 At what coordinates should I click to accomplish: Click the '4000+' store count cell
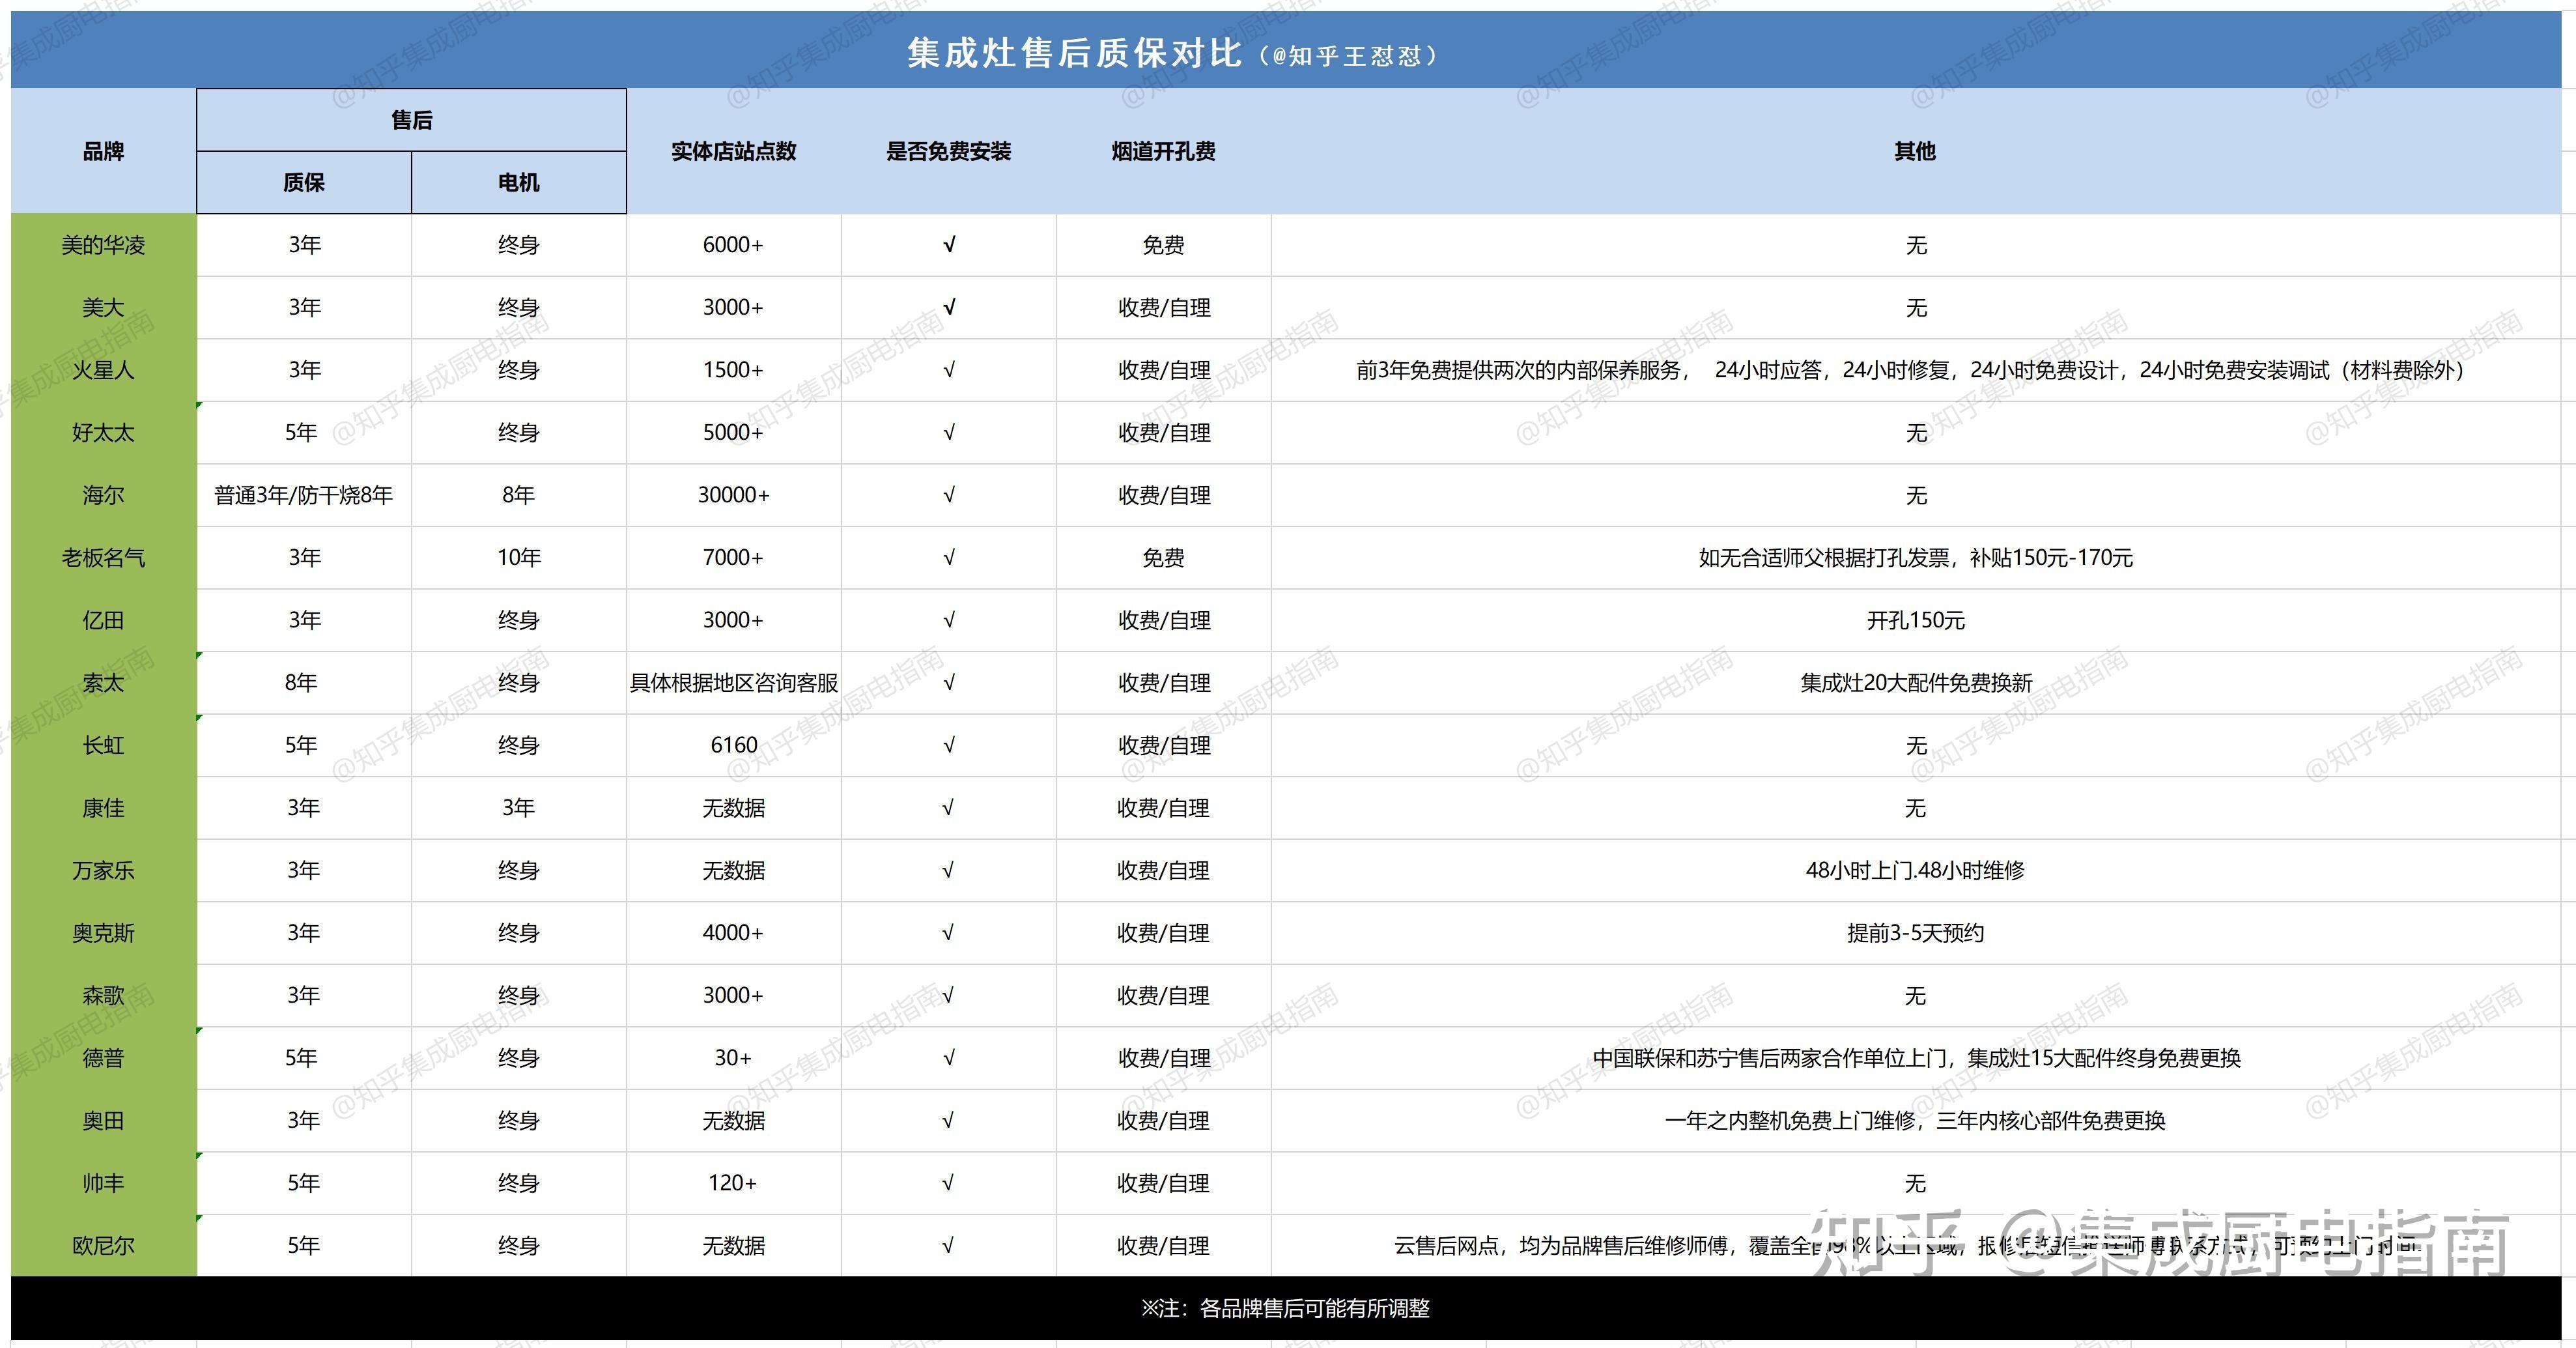pos(734,933)
